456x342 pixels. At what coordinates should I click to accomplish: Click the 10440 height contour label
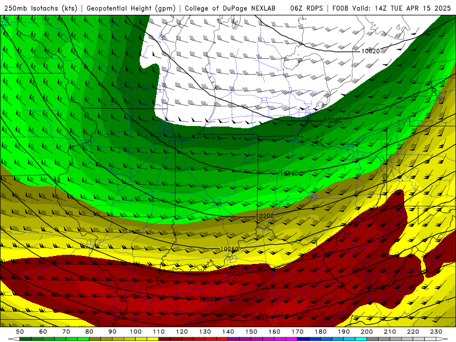pos(259,319)
